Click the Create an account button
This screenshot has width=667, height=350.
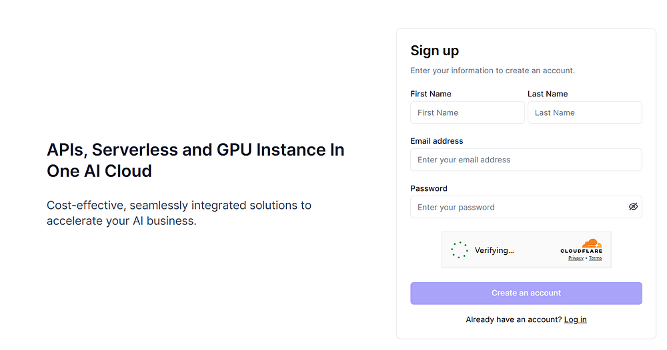(526, 293)
